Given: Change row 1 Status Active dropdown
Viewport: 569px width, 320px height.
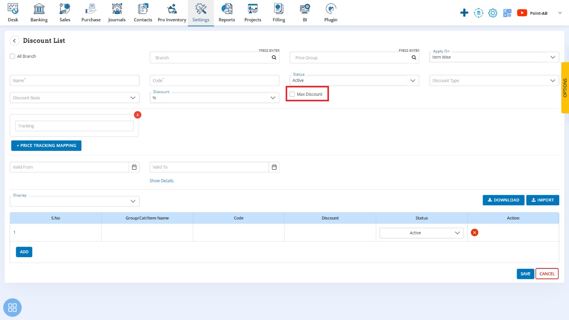Looking at the screenshot, I should (x=422, y=233).
